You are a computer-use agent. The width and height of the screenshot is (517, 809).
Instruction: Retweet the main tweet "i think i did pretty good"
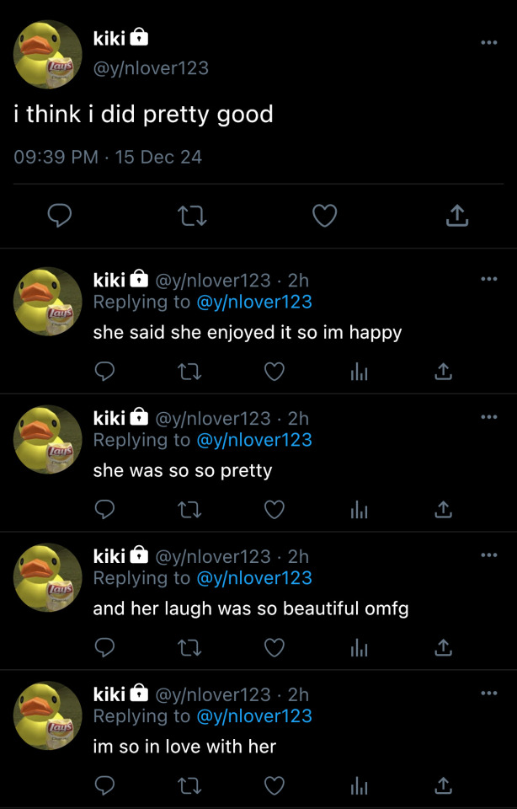tap(193, 217)
